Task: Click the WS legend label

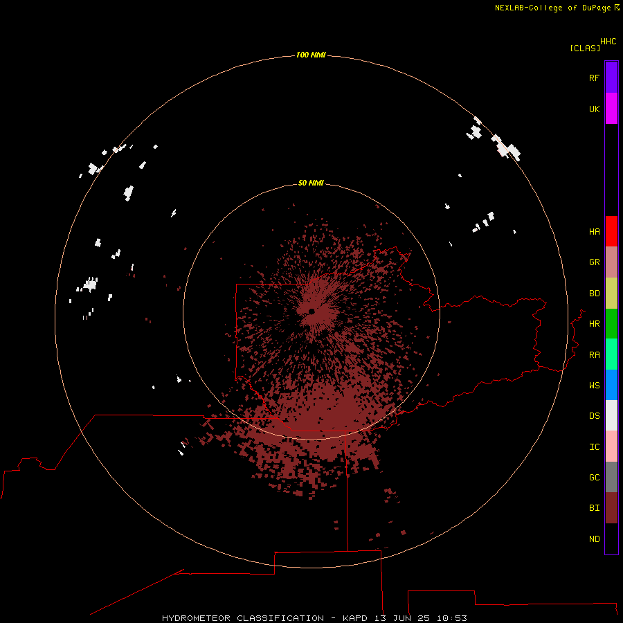Action: (594, 385)
